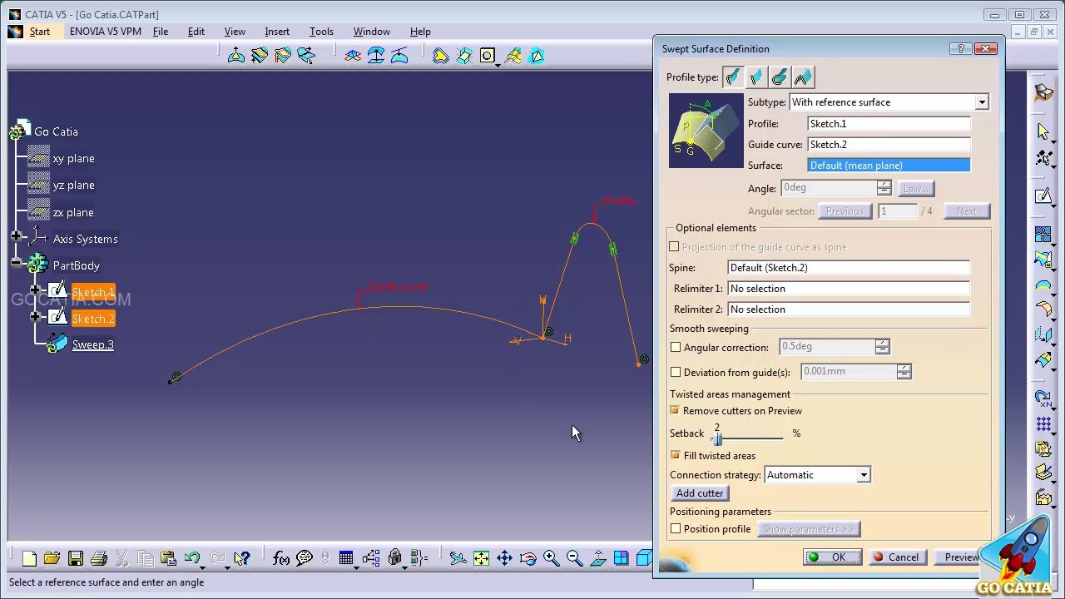Click the Spine field Default (Sketch.2)
The width and height of the screenshot is (1065, 599).
point(849,268)
